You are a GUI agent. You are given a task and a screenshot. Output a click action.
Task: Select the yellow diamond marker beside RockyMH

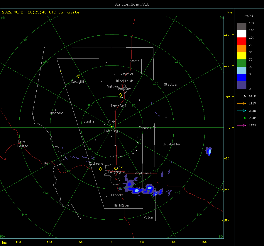78,76
